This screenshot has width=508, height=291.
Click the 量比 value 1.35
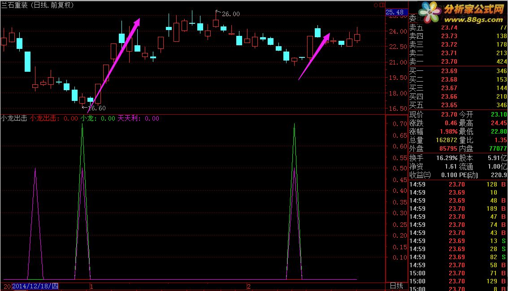click(501, 140)
